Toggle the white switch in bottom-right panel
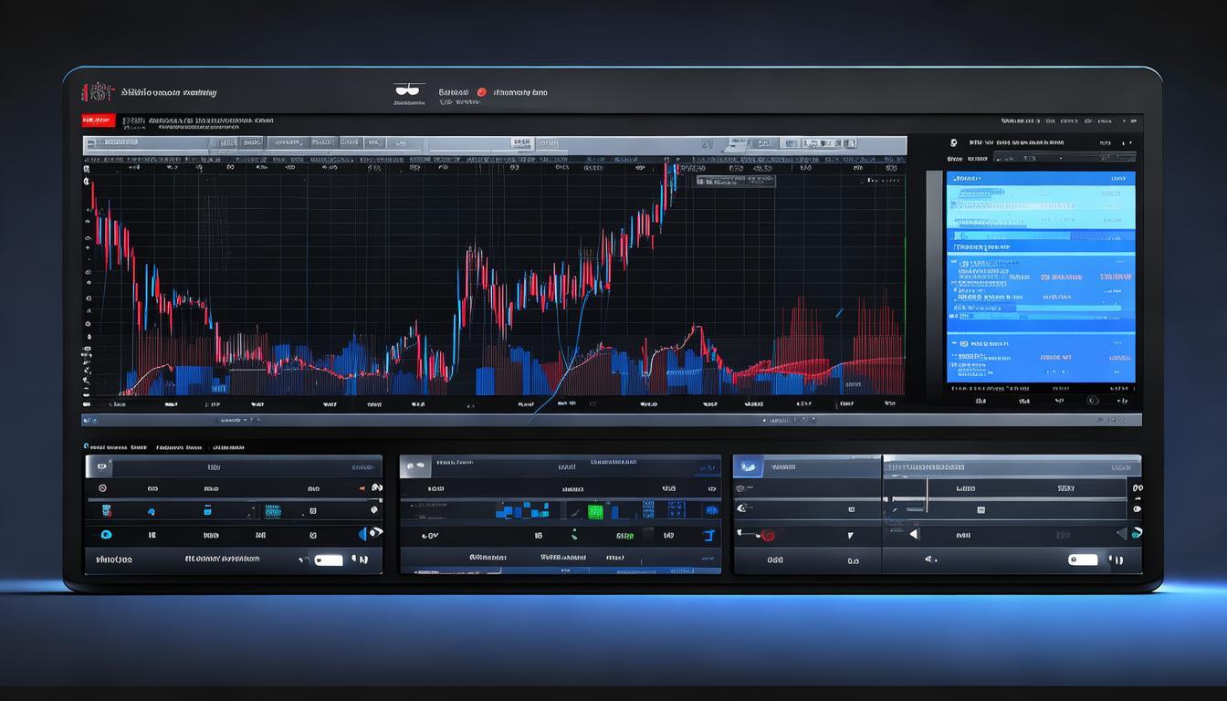The height and width of the screenshot is (701, 1227). [x=1083, y=560]
